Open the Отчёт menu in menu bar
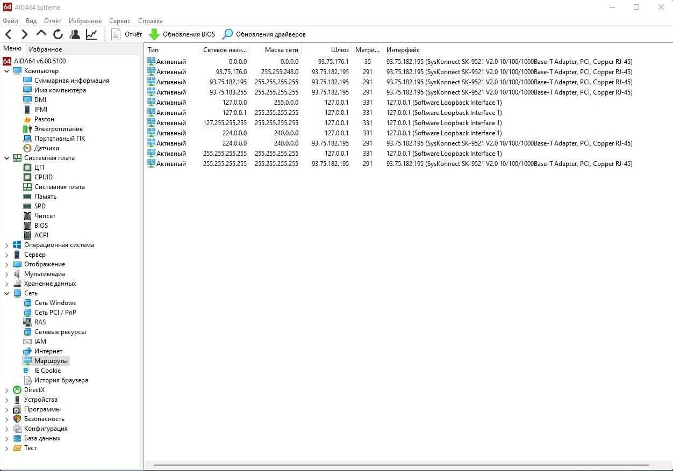Screen dimensions: 673x471 click(53, 21)
